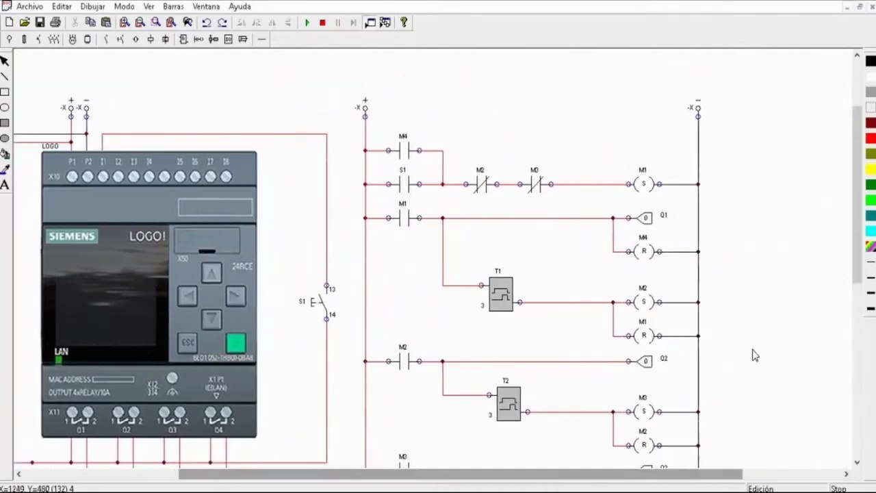The height and width of the screenshot is (493, 876).
Task: Pick the cyan color swatch
Action: pos(871,231)
